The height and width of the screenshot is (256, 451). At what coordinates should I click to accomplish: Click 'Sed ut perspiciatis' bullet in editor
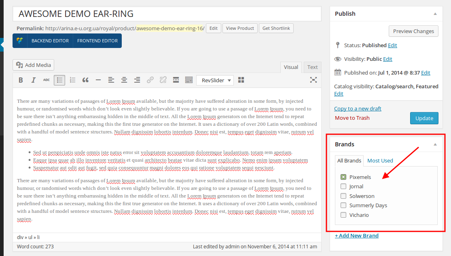pyautogui.click(x=163, y=152)
